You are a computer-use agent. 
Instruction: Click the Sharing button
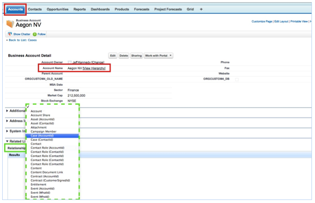pos(136,56)
